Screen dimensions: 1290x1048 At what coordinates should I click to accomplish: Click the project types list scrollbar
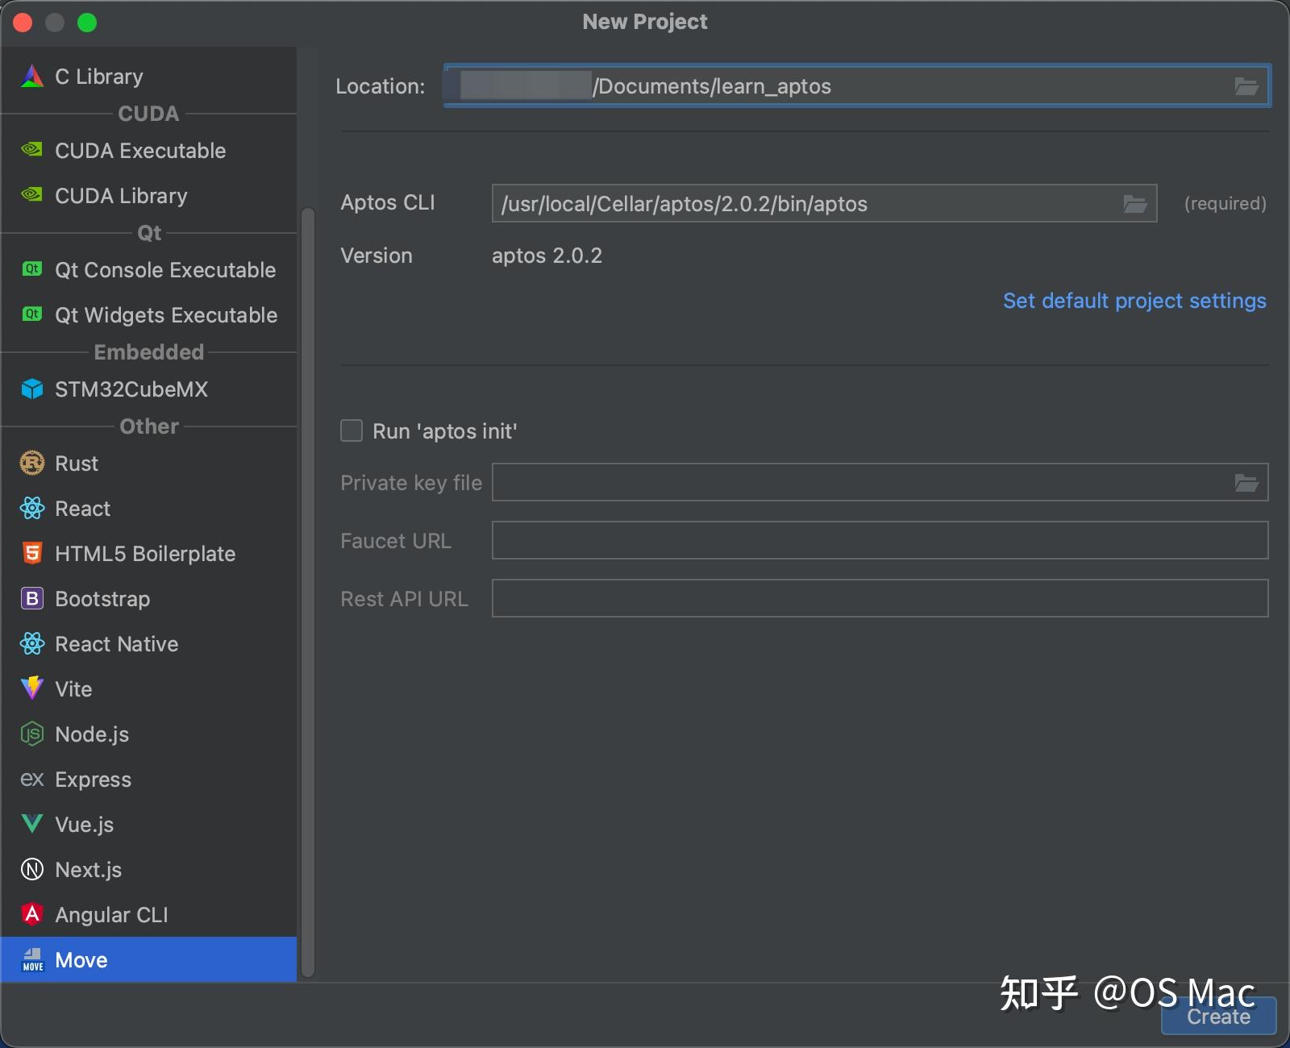307,593
